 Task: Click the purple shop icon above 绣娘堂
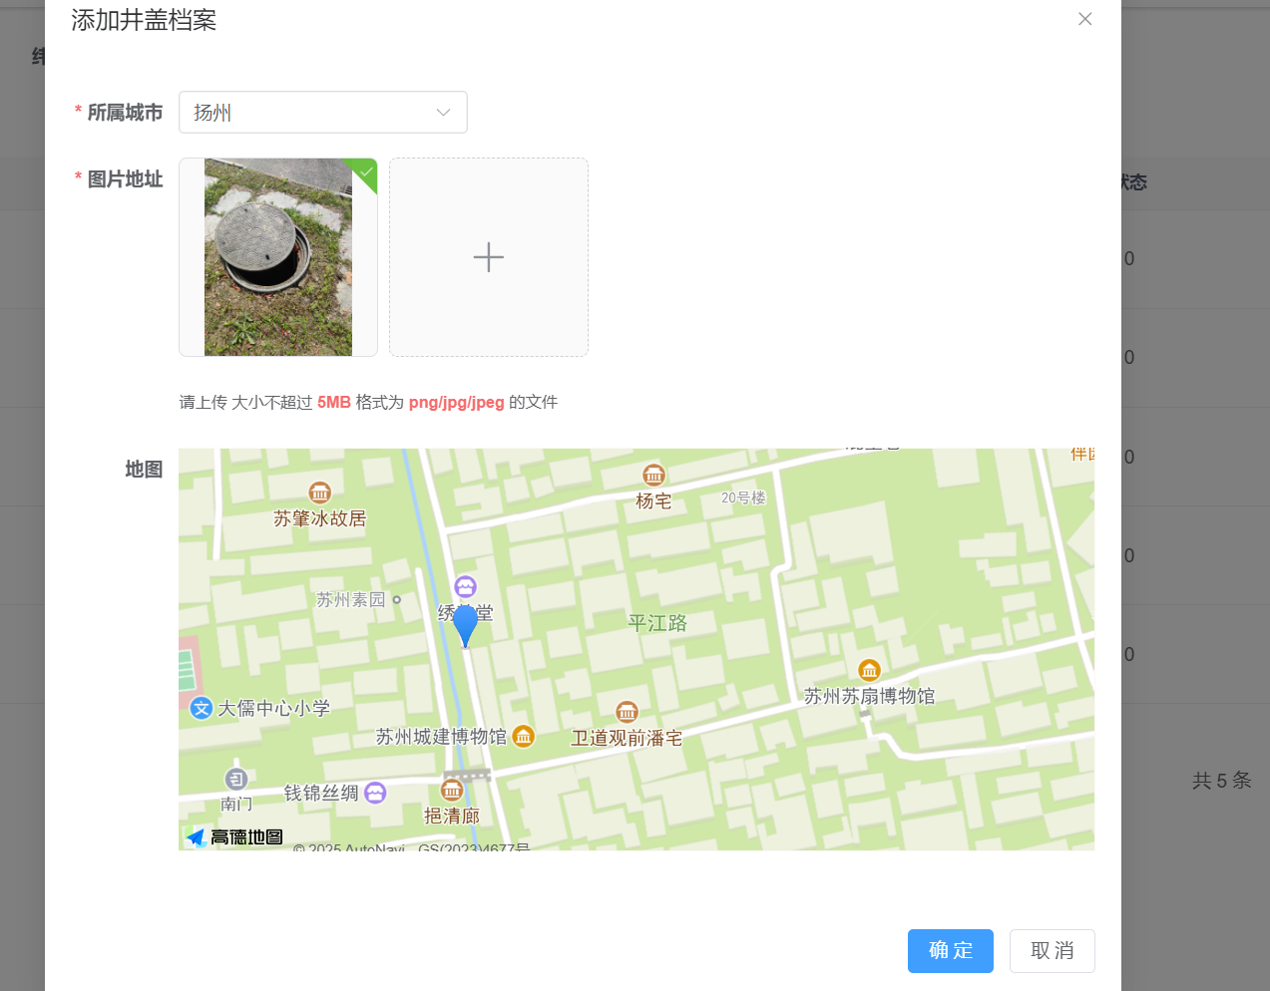(x=465, y=586)
